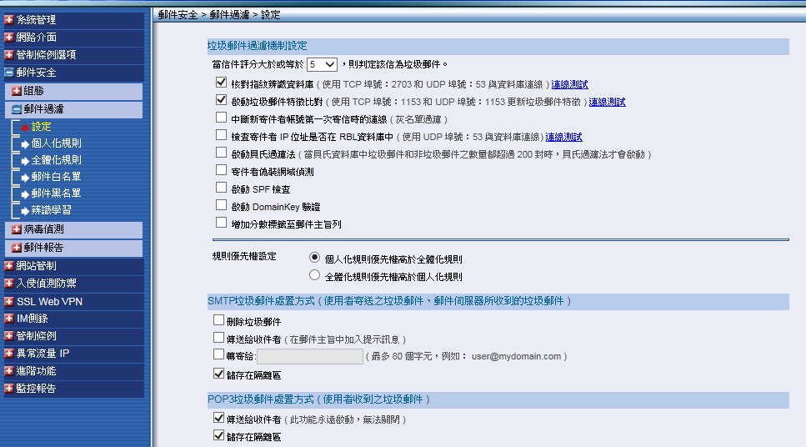Check 刪除垃圾郵件 under SMTP handling
Image resolution: width=806 pixels, height=447 pixels.
(218, 321)
